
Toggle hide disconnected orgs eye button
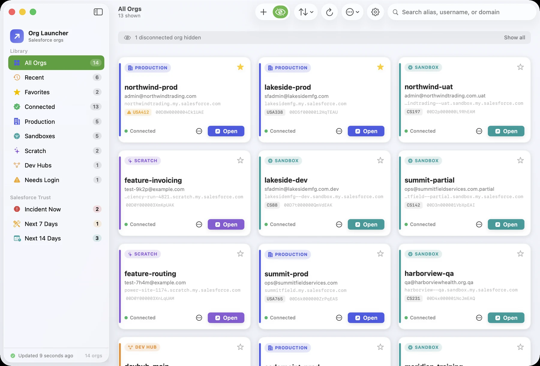click(280, 12)
